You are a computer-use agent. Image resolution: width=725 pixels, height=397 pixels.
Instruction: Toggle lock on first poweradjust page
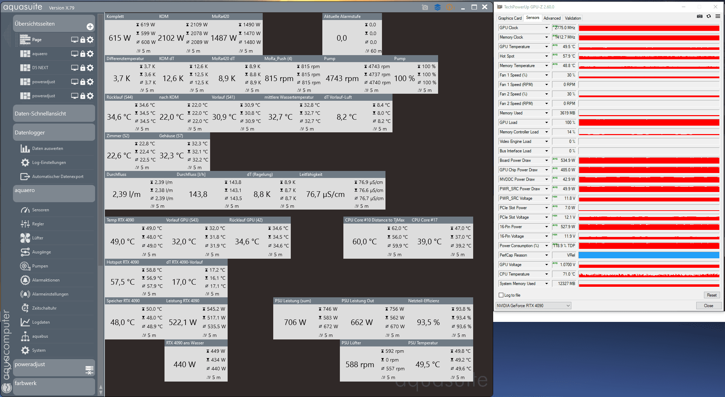pos(83,82)
